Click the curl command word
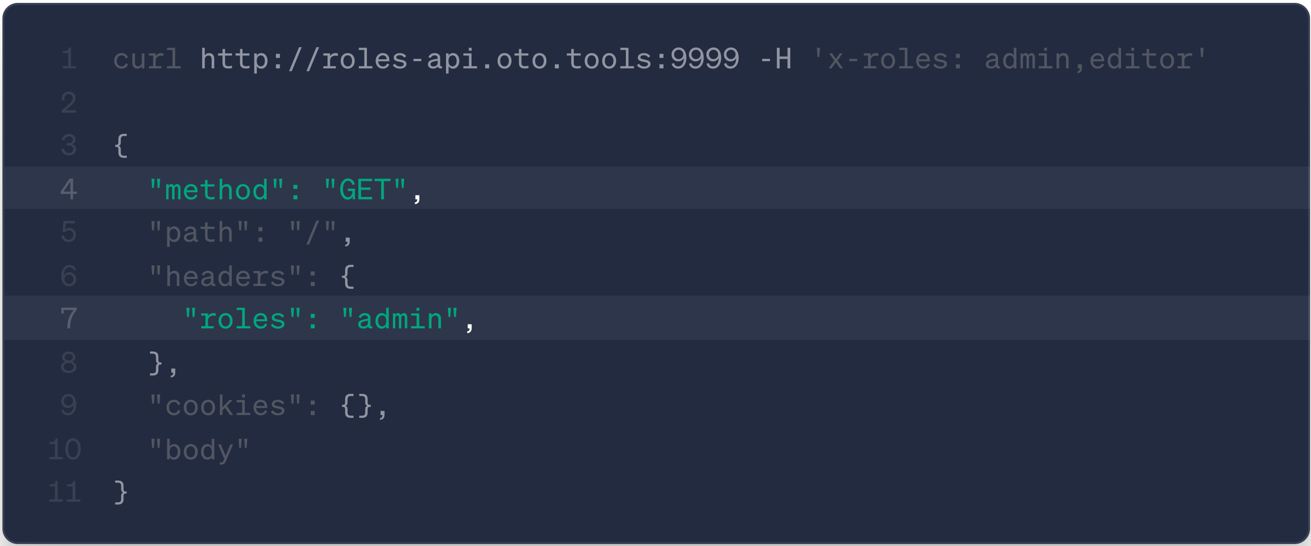Viewport: 1311px width, 546px height. click(147, 60)
